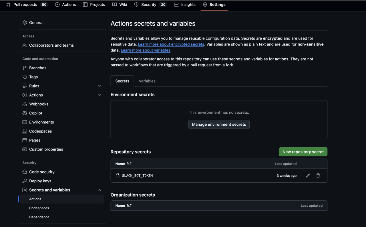This screenshot has width=366, height=227.
Task: Click the Pages browser icon
Action: tap(25, 140)
